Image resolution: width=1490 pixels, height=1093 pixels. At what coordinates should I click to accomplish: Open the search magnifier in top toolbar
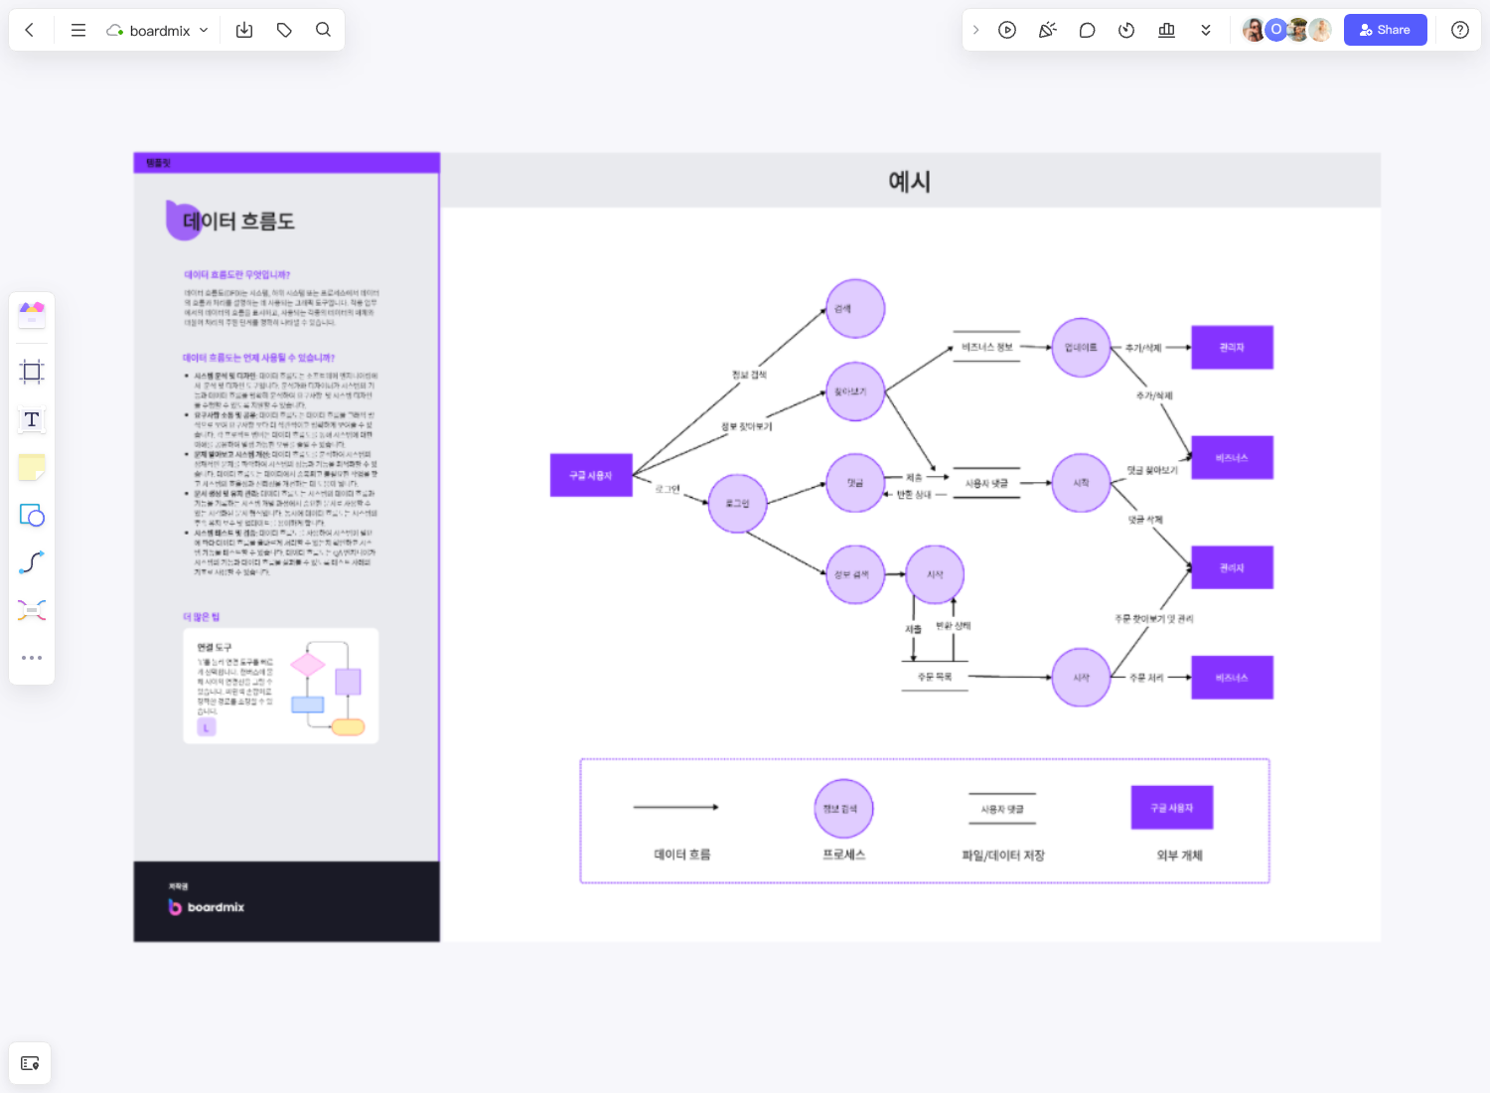click(x=323, y=30)
